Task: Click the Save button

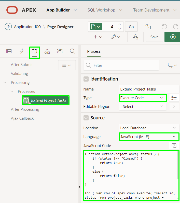Action: (155, 37)
